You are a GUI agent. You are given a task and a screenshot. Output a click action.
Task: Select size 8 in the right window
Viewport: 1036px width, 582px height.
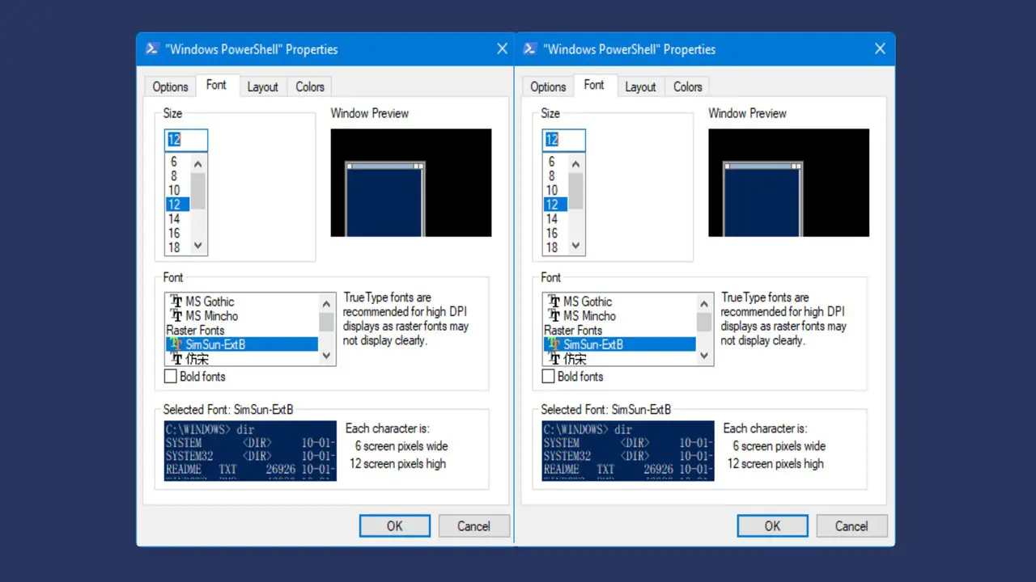tap(555, 176)
